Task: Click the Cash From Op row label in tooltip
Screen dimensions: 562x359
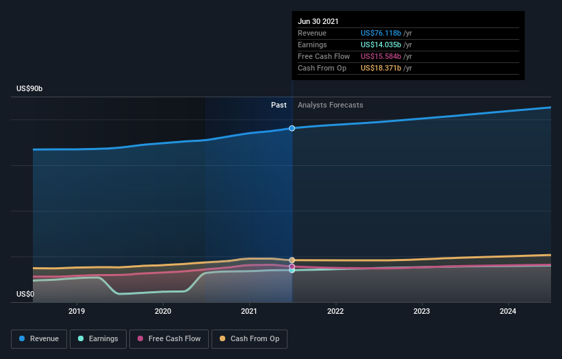Action: (322, 68)
